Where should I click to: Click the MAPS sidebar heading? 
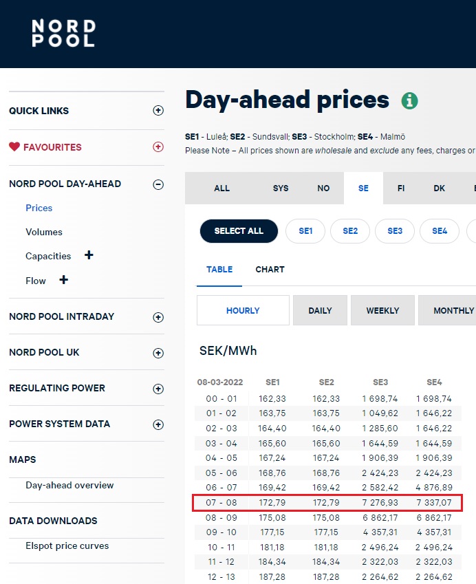22,459
